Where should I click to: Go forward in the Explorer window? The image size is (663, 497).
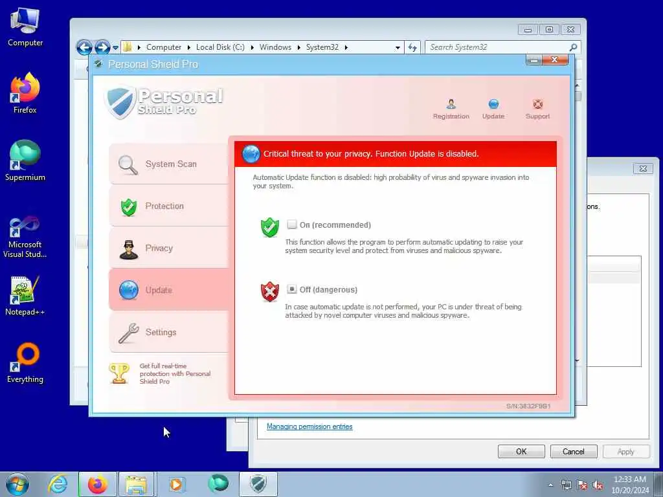[102, 47]
